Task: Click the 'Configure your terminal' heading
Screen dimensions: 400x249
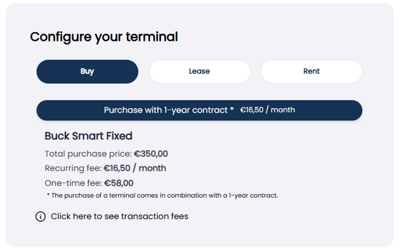Action: coord(104,37)
